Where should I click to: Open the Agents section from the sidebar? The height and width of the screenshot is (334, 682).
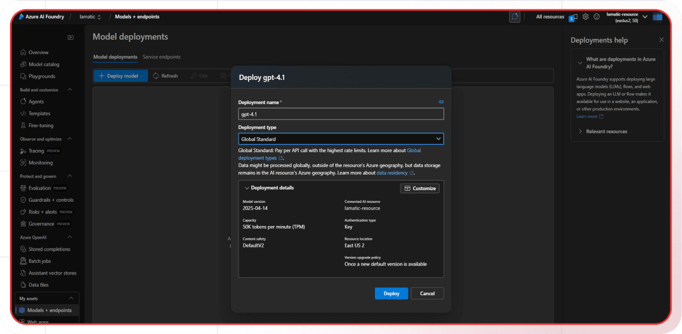(x=22, y=101)
